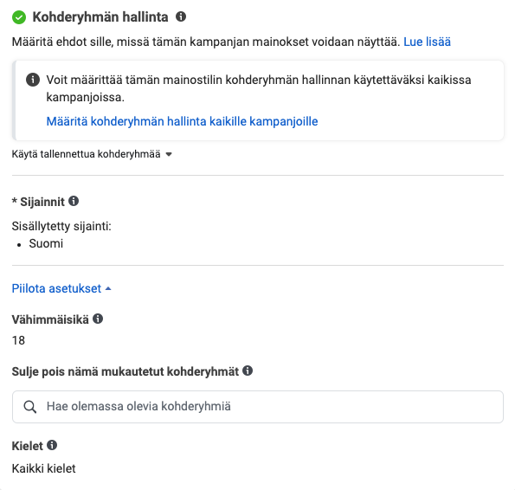Focus the Hae olemassa olevia kohderyhmiä search field
Image resolution: width=515 pixels, height=490 pixels.
(x=258, y=407)
